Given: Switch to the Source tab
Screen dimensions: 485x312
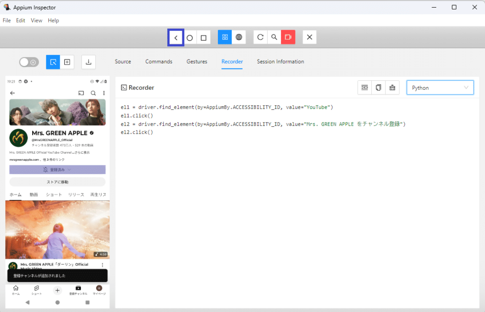Looking at the screenshot, I should click(x=123, y=61).
